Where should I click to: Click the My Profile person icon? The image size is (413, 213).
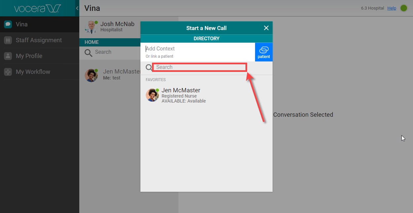click(8, 56)
